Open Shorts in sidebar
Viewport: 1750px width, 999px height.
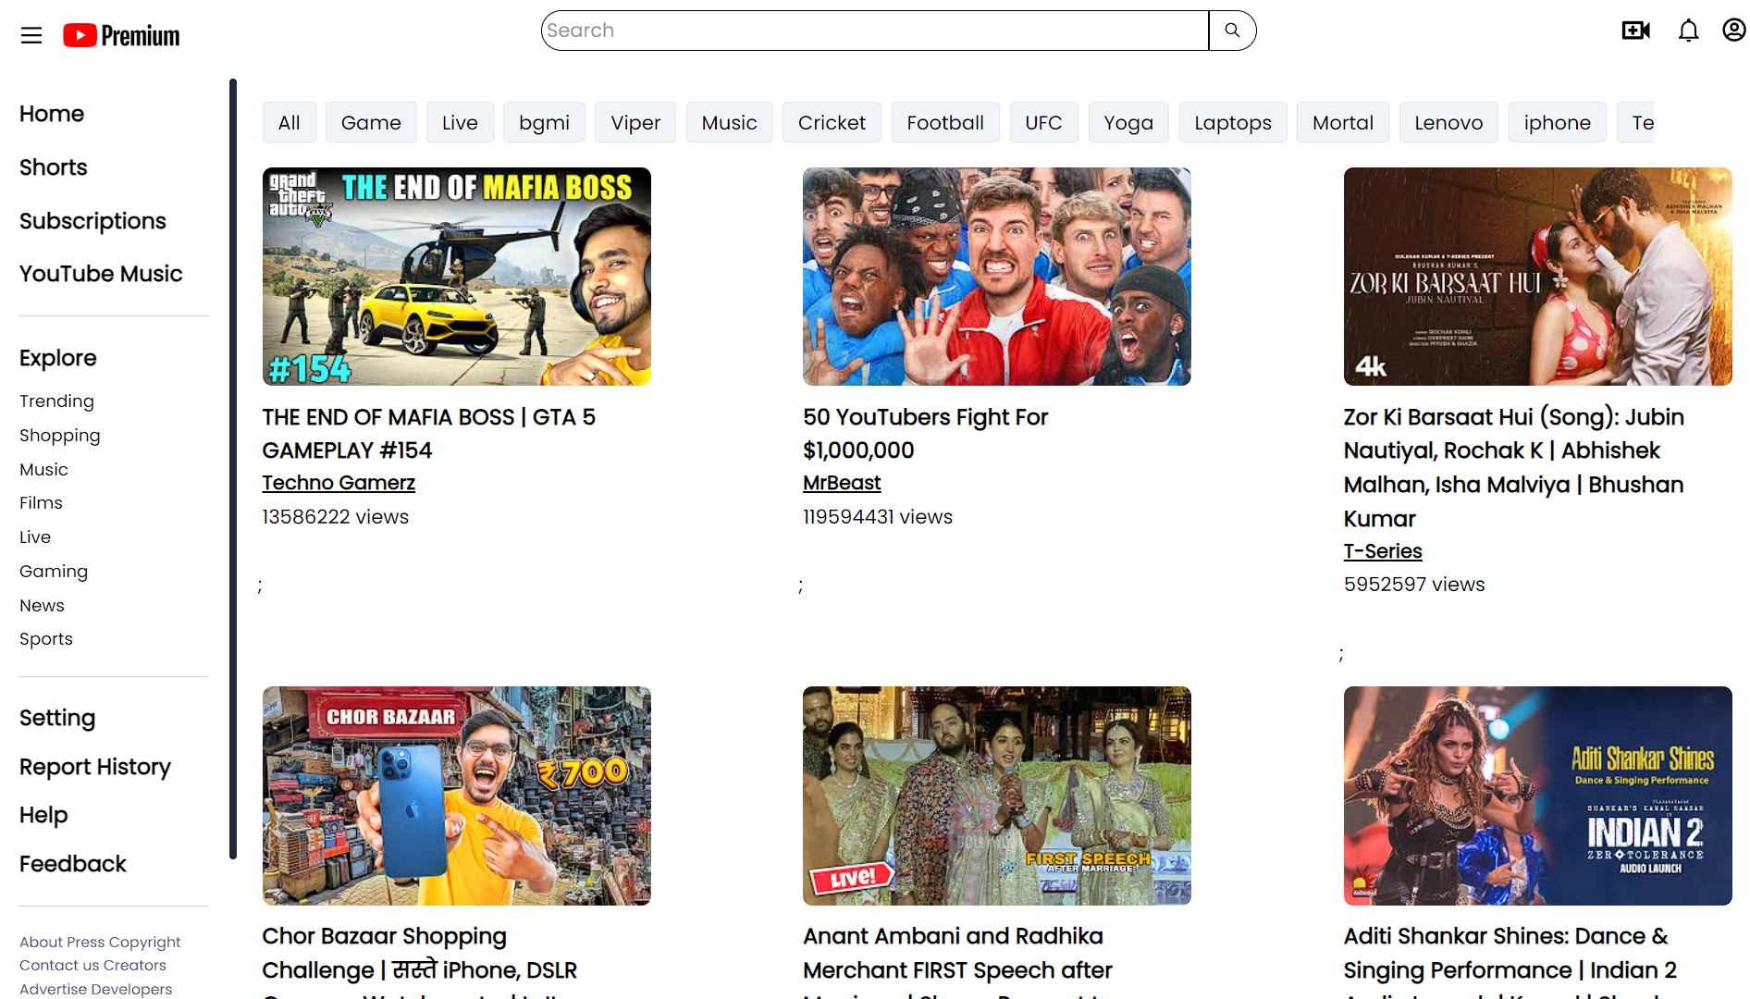[x=54, y=167]
